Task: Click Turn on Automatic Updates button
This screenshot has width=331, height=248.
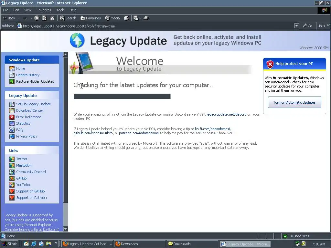Action: click(x=294, y=102)
